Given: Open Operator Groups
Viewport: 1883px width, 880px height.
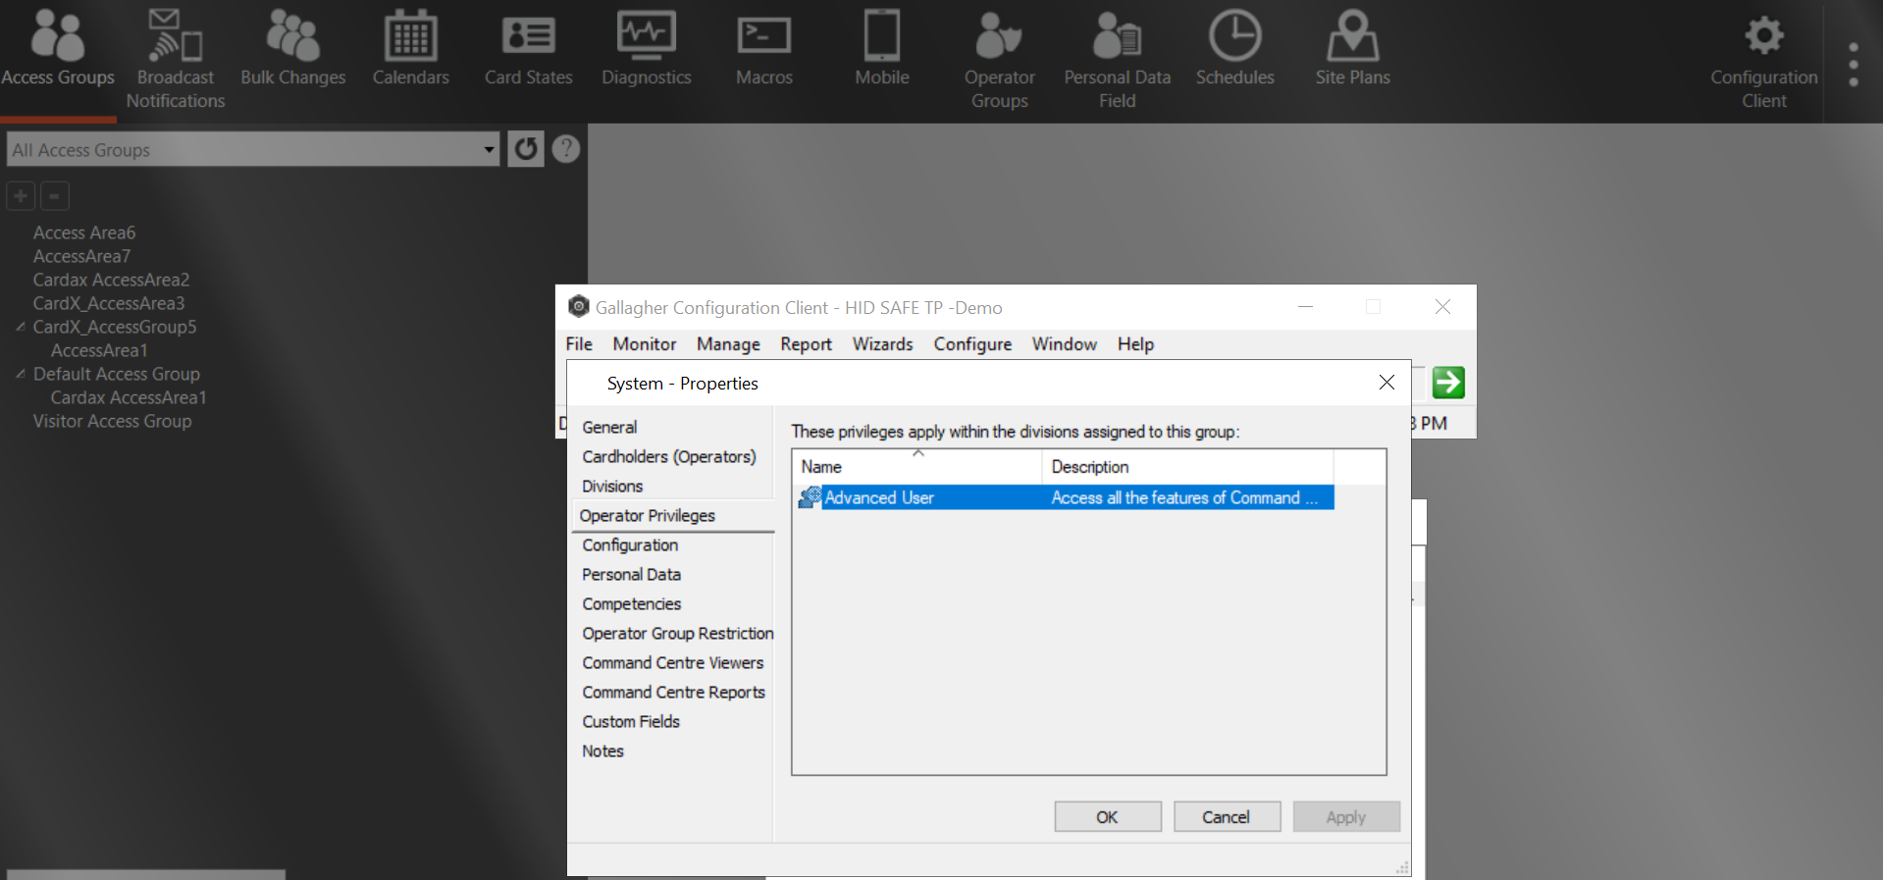Looking at the screenshot, I should point(1000,59).
